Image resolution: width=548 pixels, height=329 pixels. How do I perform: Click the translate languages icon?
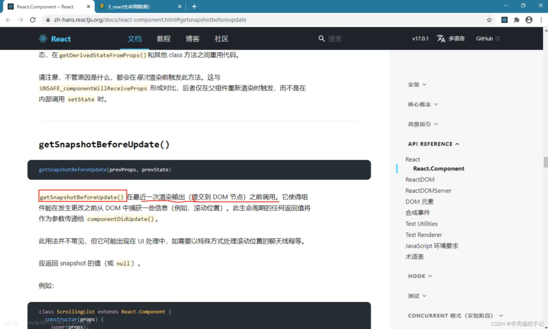(441, 38)
